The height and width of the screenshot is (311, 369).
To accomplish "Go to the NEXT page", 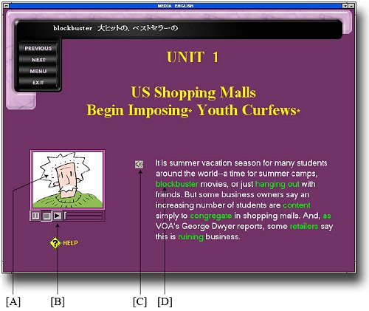I will [x=38, y=60].
